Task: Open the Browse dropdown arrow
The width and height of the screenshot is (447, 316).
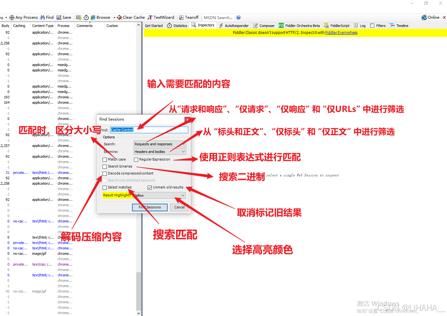Action: pyautogui.click(x=114, y=18)
